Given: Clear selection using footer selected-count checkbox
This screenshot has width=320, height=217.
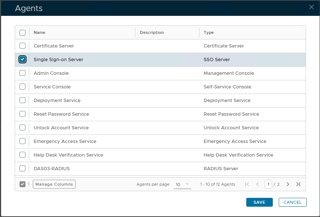Looking at the screenshot, I should pyautogui.click(x=22, y=184).
